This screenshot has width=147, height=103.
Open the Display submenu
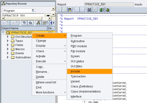coord(49,46)
